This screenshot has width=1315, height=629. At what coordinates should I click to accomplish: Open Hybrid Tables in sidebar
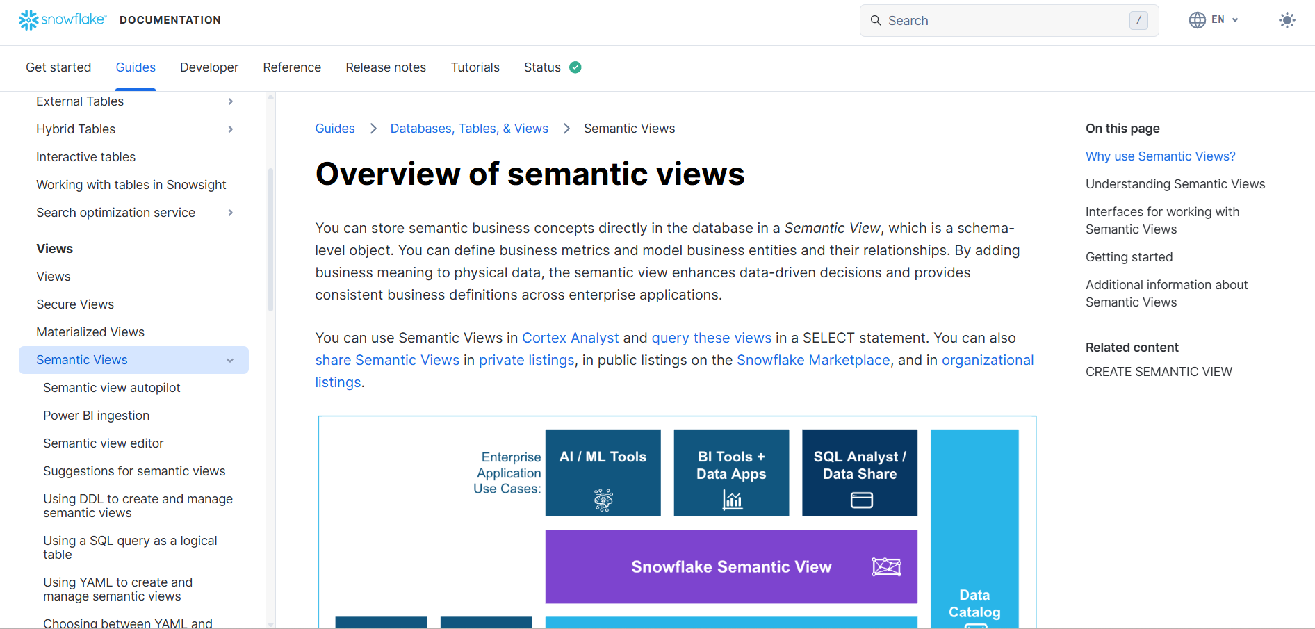[76, 129]
